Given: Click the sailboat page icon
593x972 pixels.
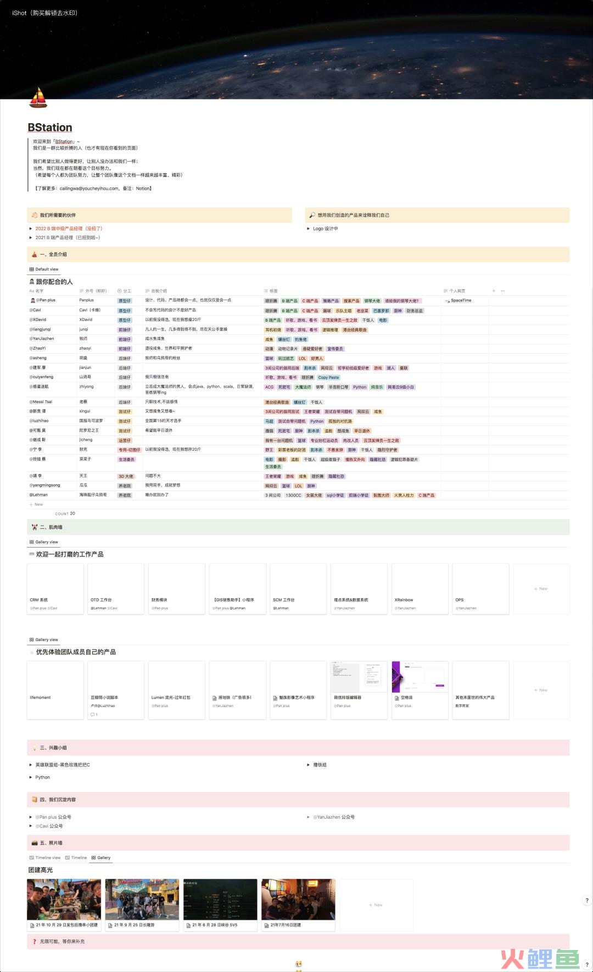Looking at the screenshot, I should click(38, 97).
